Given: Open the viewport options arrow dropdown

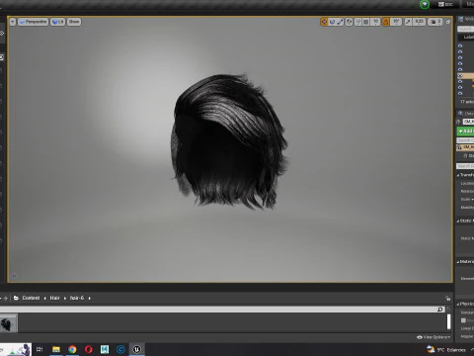Looking at the screenshot, I should (13, 22).
